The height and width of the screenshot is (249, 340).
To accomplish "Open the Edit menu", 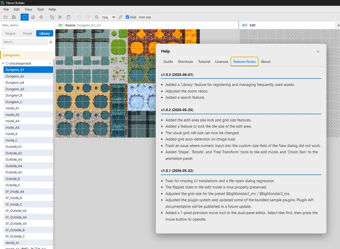I will tap(16, 9).
